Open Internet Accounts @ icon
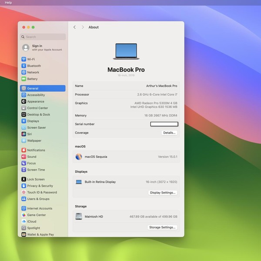The height and width of the screenshot is (261, 261). pos(23,208)
